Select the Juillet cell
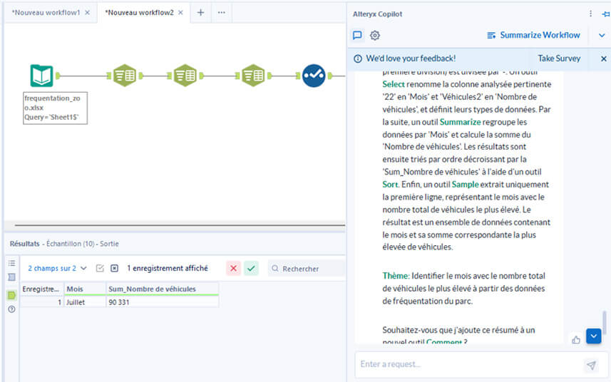The height and width of the screenshot is (382, 611). [85, 302]
